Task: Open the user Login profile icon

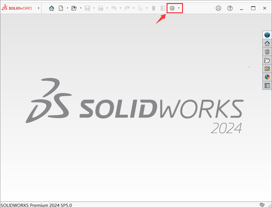Action: [218, 8]
